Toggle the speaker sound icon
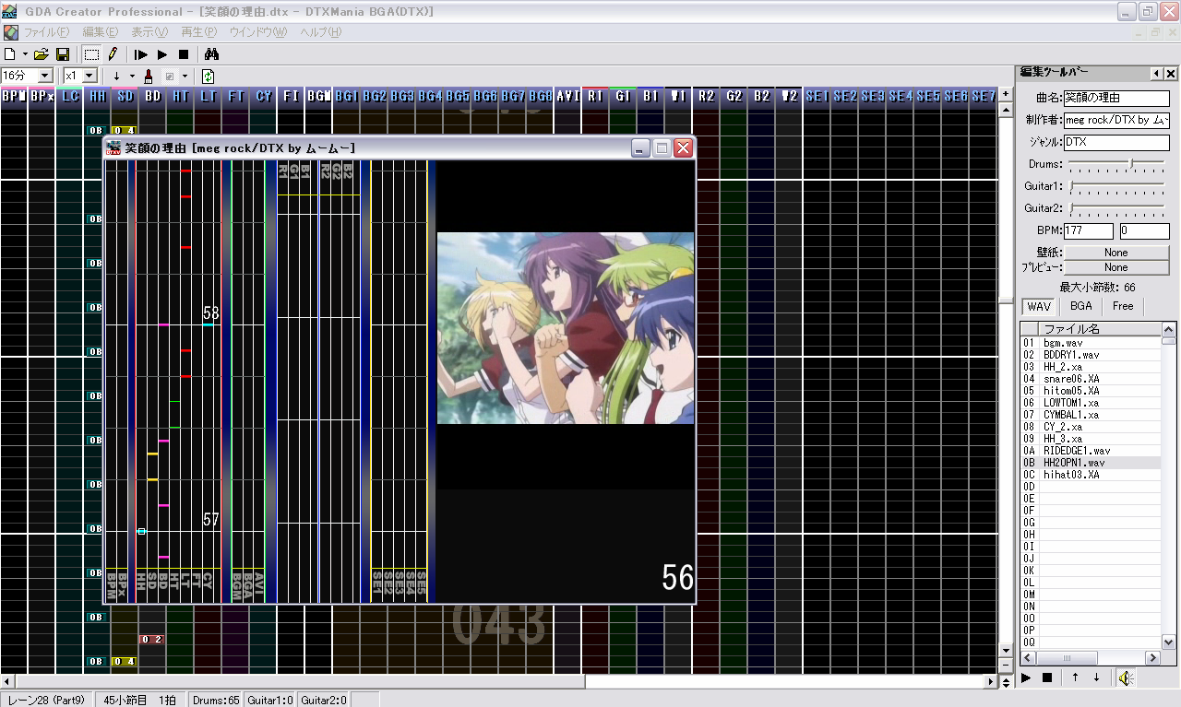Viewport: 1181px width, 707px height. (1125, 678)
